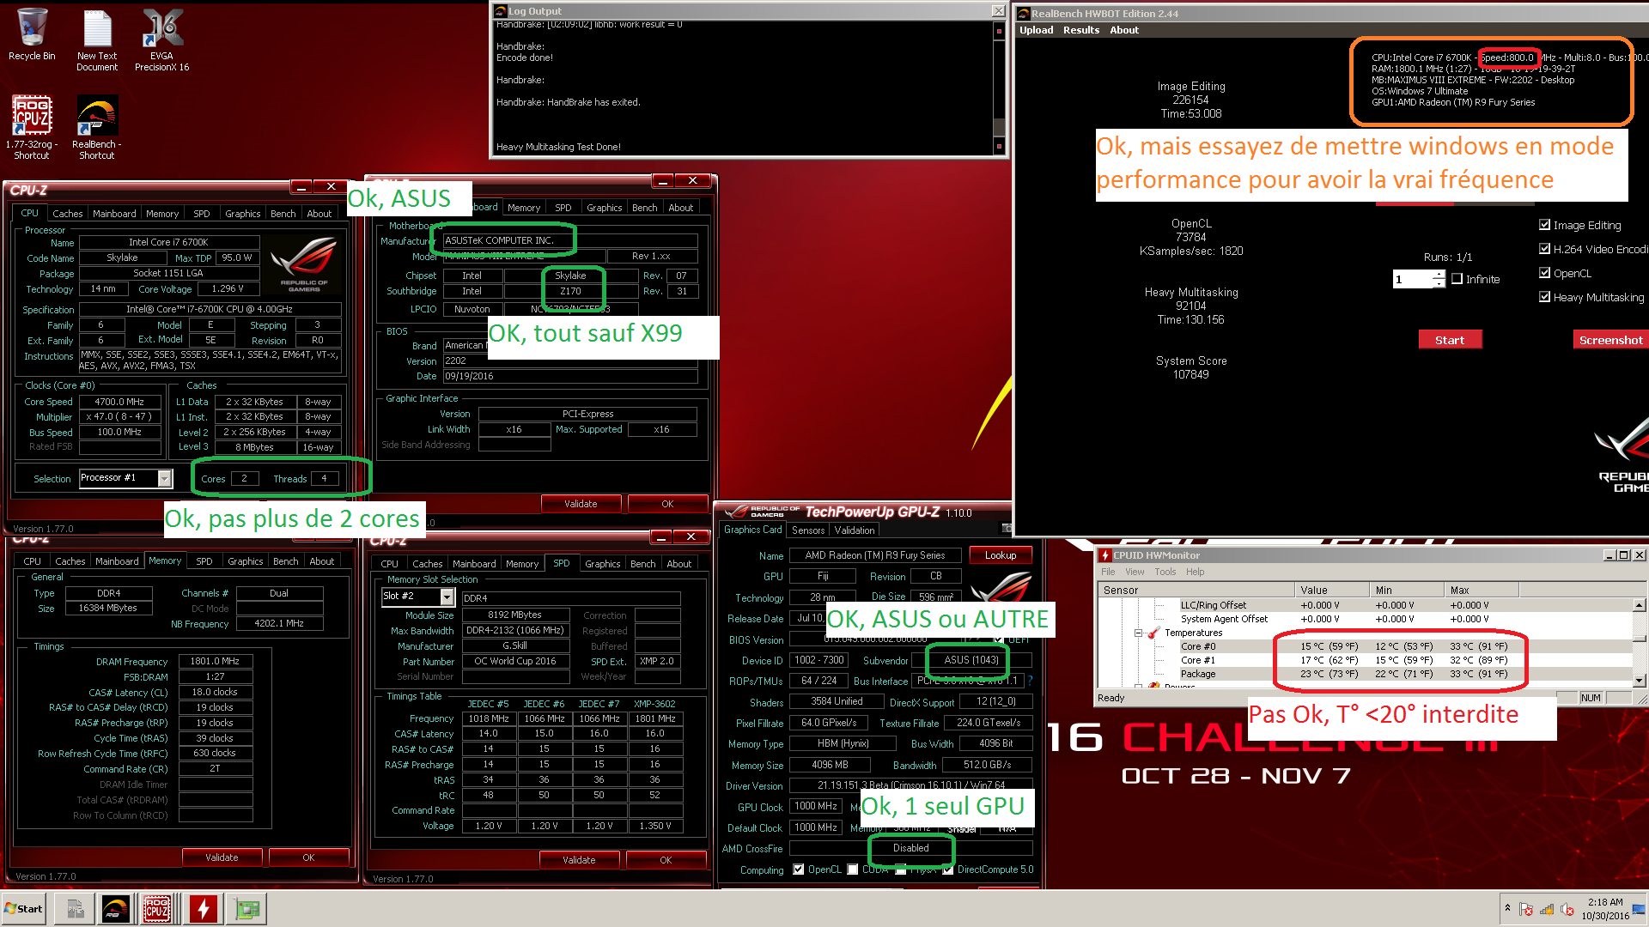Increase the runs count with up arrow
Image resolution: width=1649 pixels, height=927 pixels.
click(1439, 275)
